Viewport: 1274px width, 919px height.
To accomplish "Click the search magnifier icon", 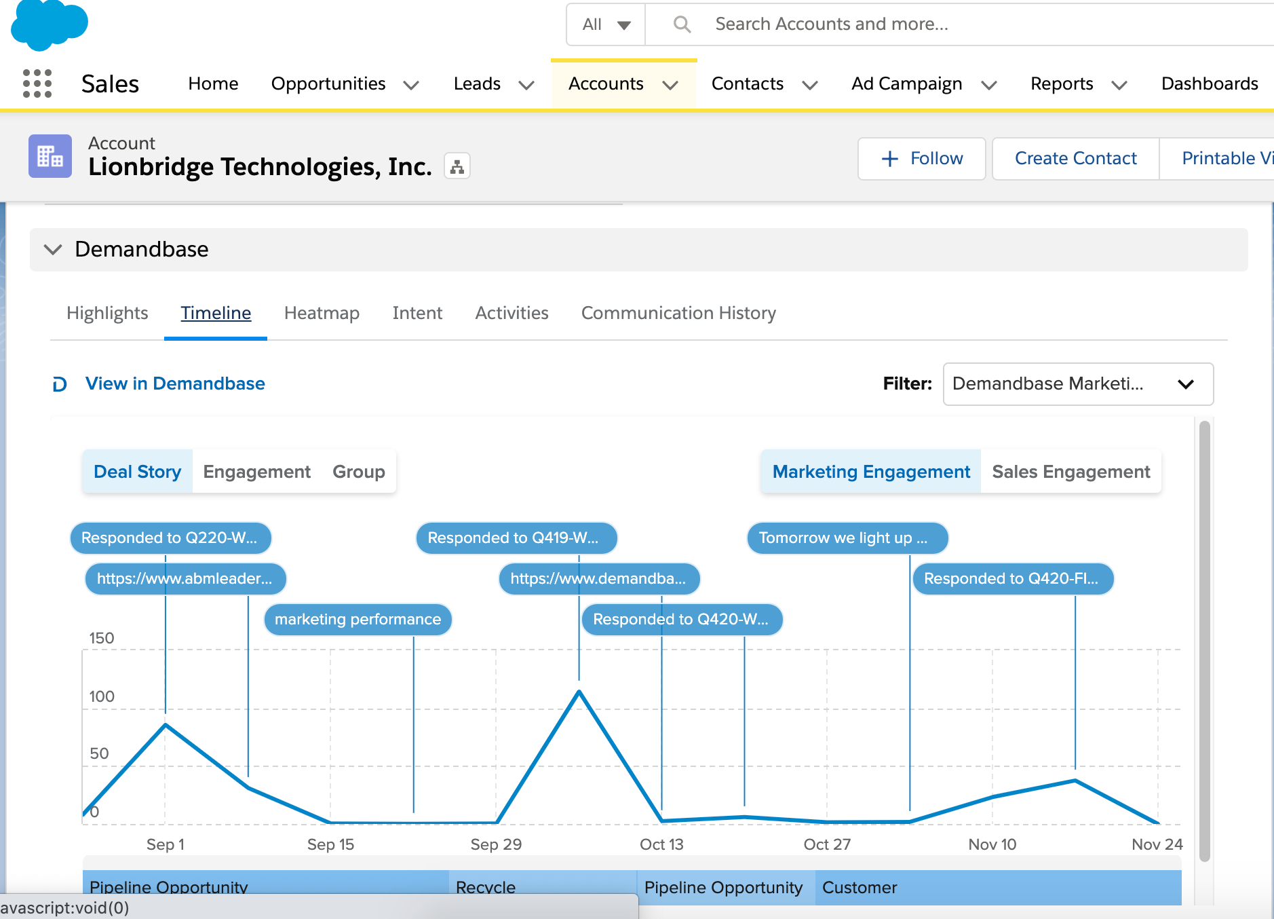I will point(682,24).
